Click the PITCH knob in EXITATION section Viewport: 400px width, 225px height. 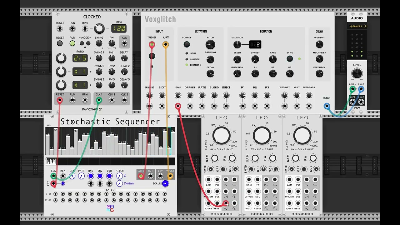tap(210, 45)
